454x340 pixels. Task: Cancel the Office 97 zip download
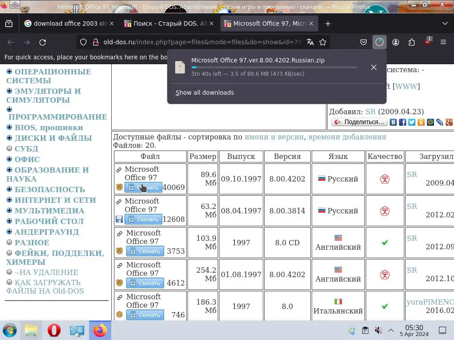pos(374,67)
